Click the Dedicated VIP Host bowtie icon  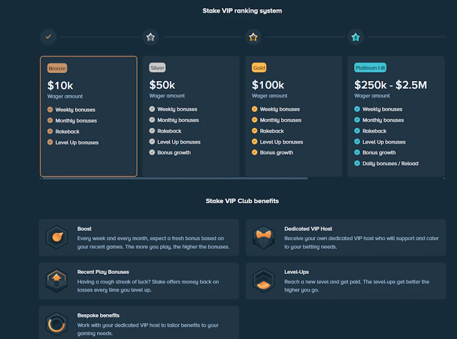(x=263, y=237)
